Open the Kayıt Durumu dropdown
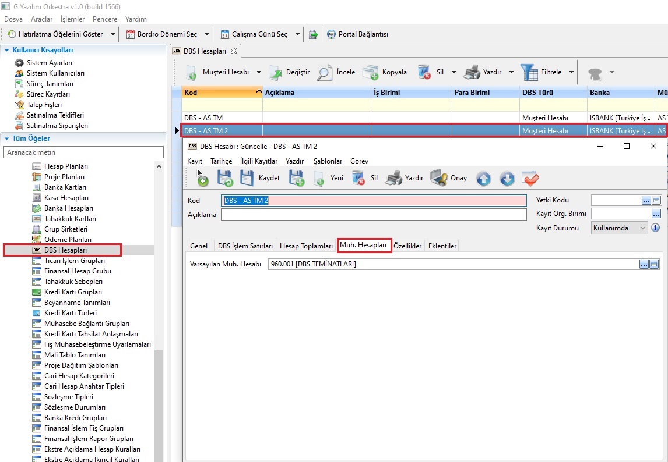Viewport: 668px width, 462px height. coord(642,228)
